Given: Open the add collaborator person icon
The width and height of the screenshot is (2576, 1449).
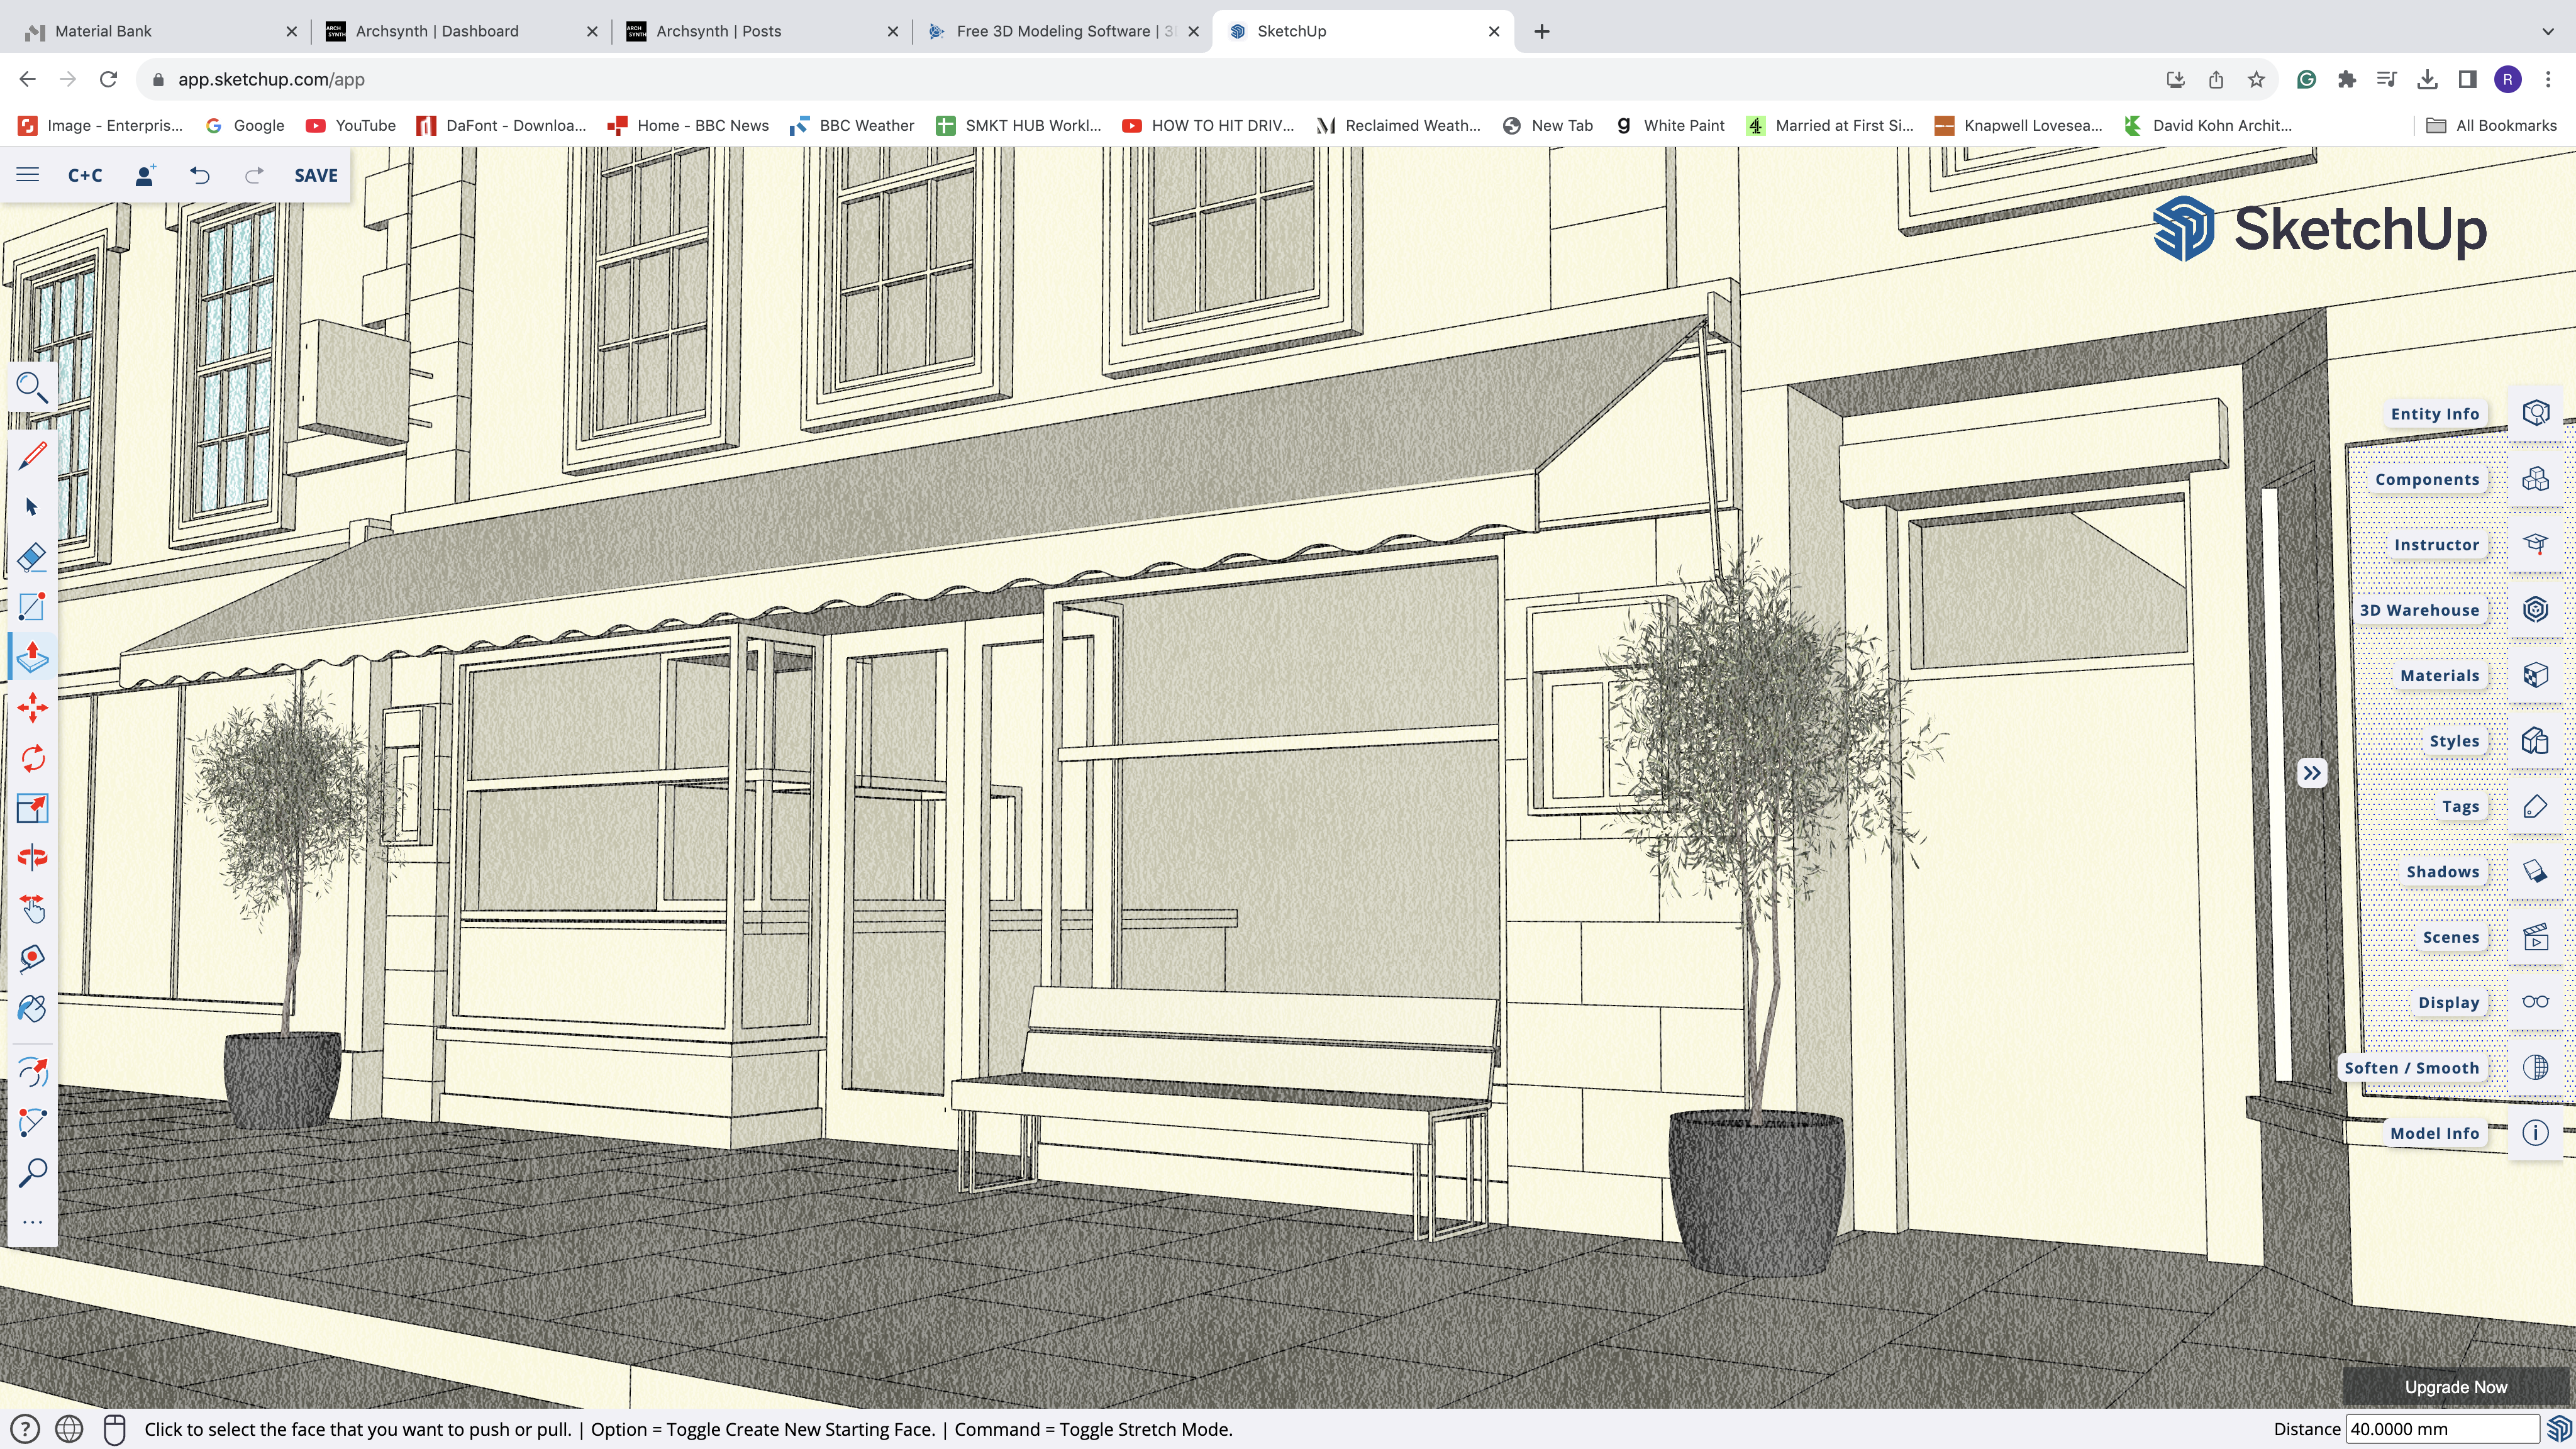Looking at the screenshot, I should 145,175.
